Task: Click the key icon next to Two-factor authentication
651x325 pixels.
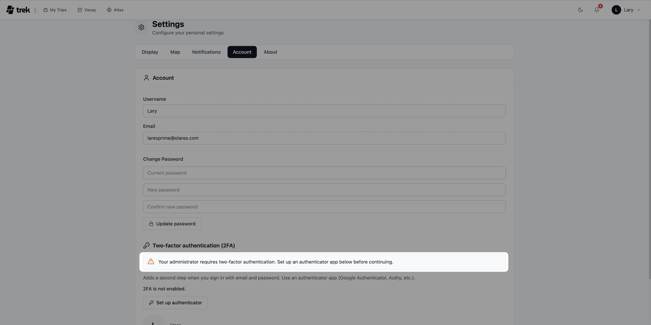Action: tap(146, 245)
